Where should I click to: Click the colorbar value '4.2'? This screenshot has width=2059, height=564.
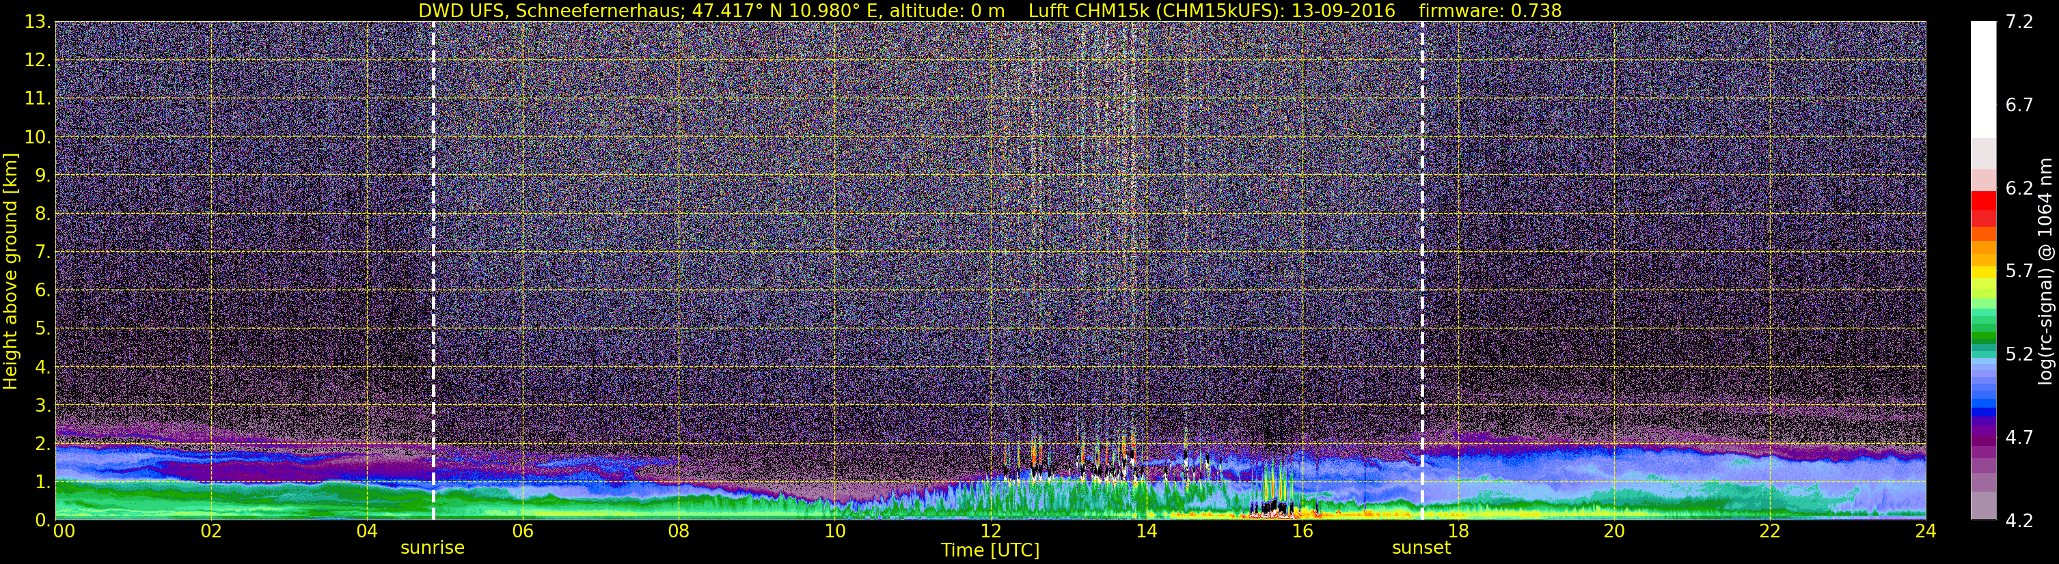[2019, 521]
